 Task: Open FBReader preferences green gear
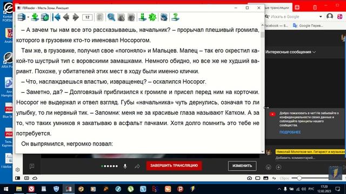click(x=152, y=17)
